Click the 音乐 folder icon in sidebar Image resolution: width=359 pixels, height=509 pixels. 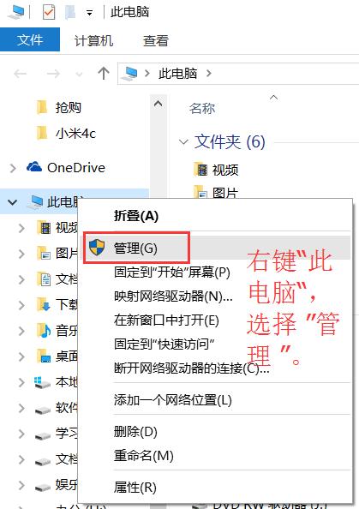point(44,331)
